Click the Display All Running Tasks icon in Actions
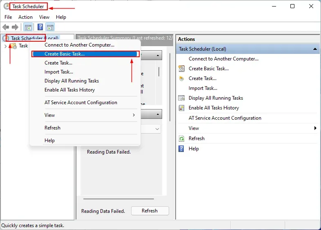The height and width of the screenshot is (230, 321). click(x=182, y=98)
